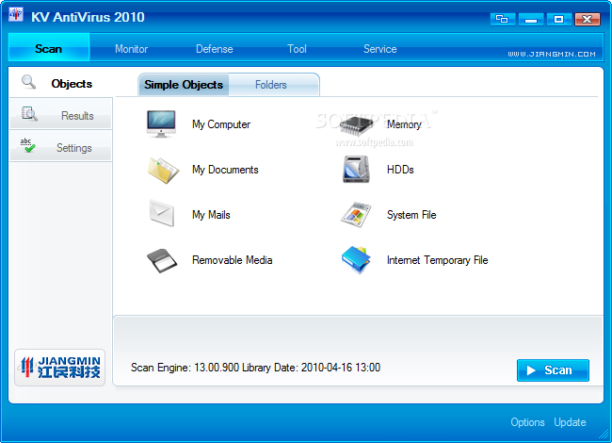Maximize the KV AntiVirus window
The height and width of the screenshot is (443, 612).
coord(559,19)
